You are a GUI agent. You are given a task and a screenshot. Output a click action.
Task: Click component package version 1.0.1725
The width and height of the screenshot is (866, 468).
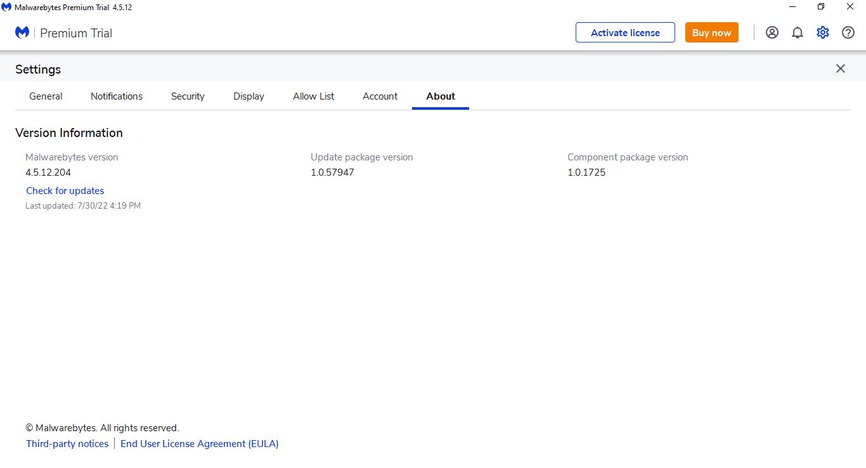(x=586, y=172)
